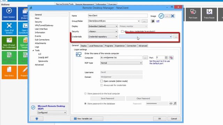Click the Computer name input field
This screenshot has height=125, width=223.
(x=121, y=58)
